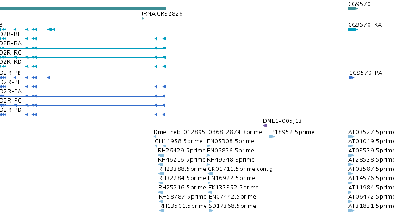Click the CG9570-RA transcript arrow bar
Image resolution: width=394 pixels, height=213 pixels.
[353, 30]
